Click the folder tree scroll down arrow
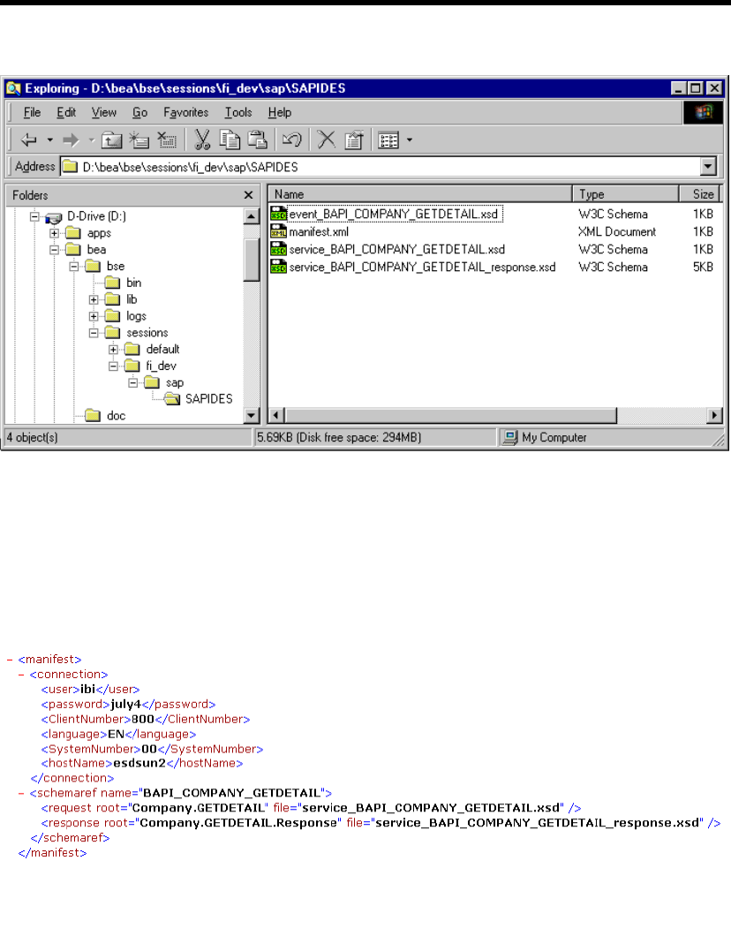Viewport: 731px width, 951px height. [252, 416]
